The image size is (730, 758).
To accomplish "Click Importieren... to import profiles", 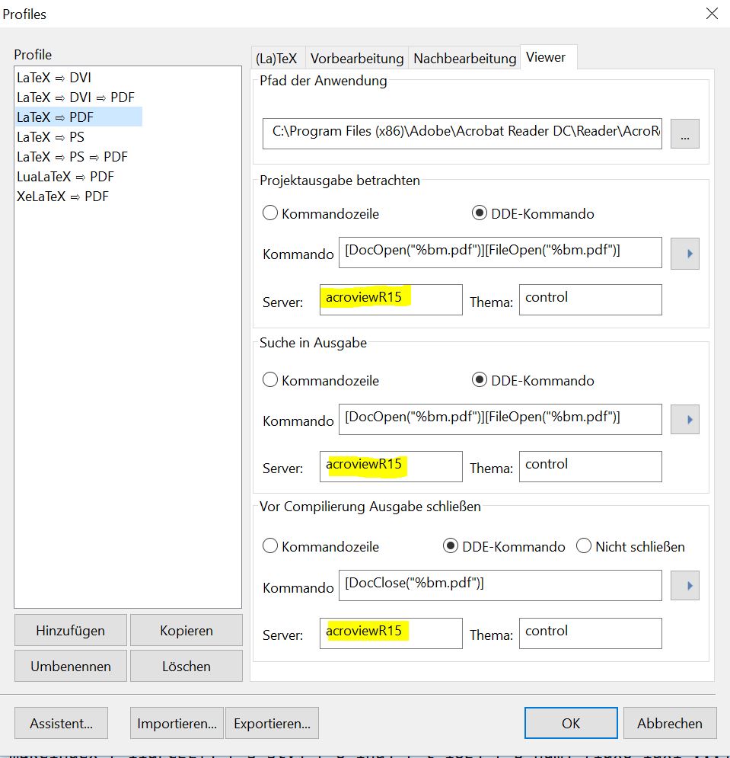I will [177, 723].
